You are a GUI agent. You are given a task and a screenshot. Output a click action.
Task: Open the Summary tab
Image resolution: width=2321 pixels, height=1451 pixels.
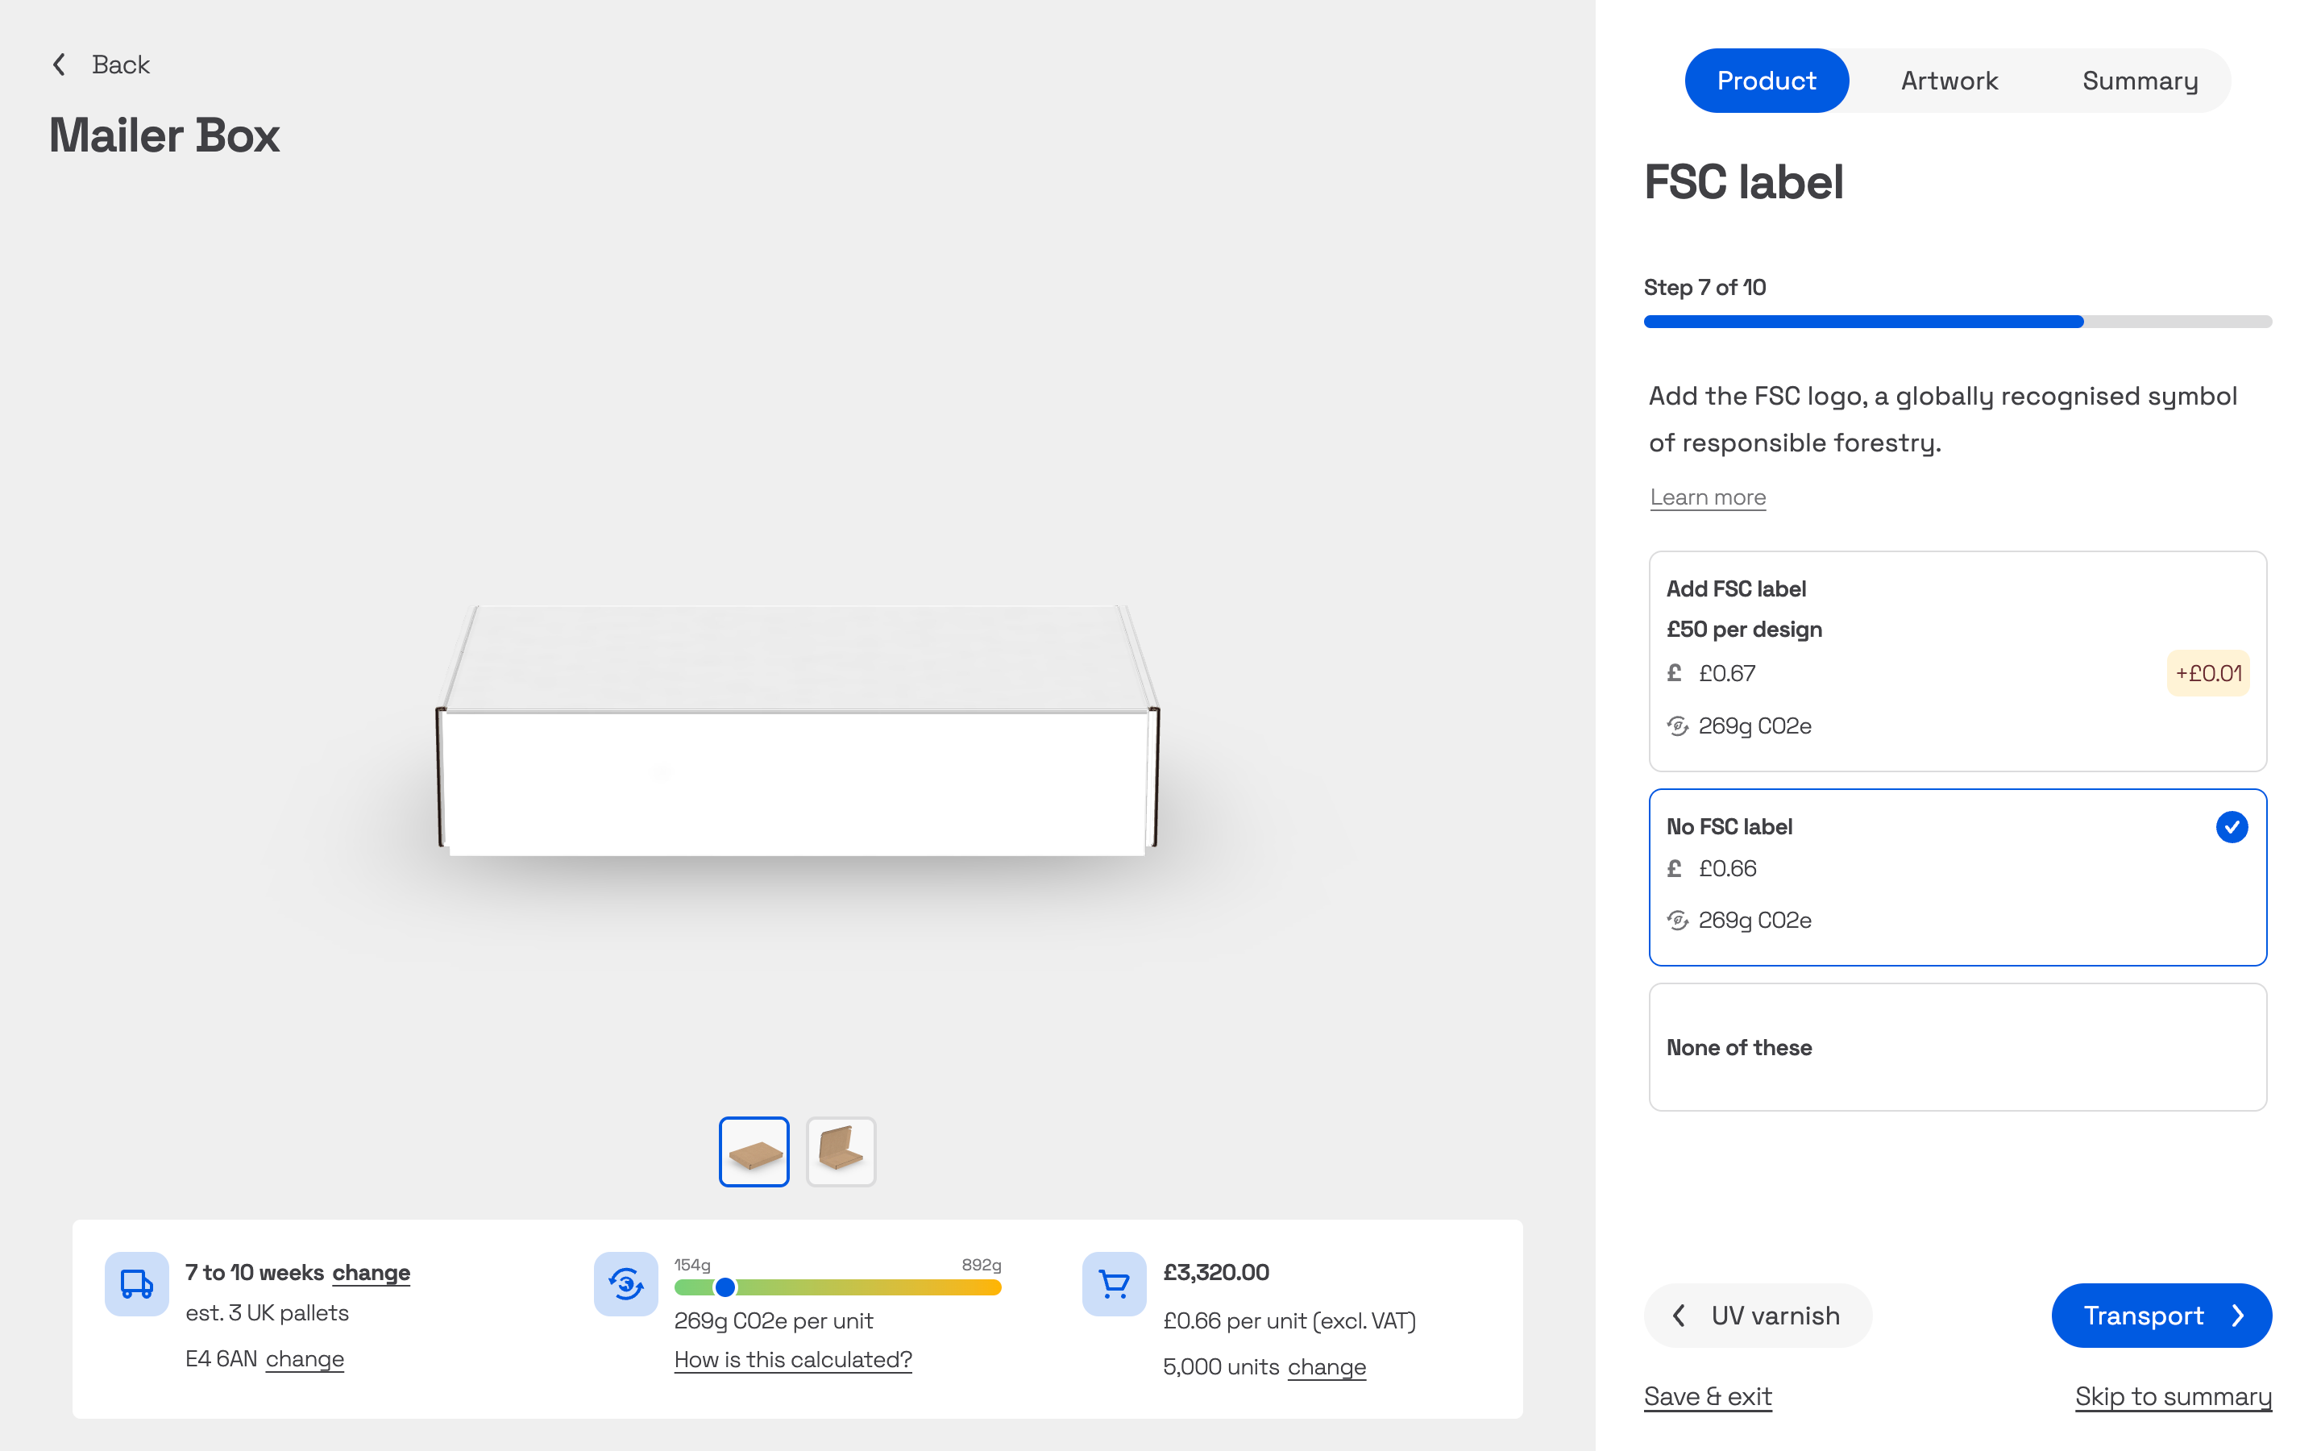2140,81
